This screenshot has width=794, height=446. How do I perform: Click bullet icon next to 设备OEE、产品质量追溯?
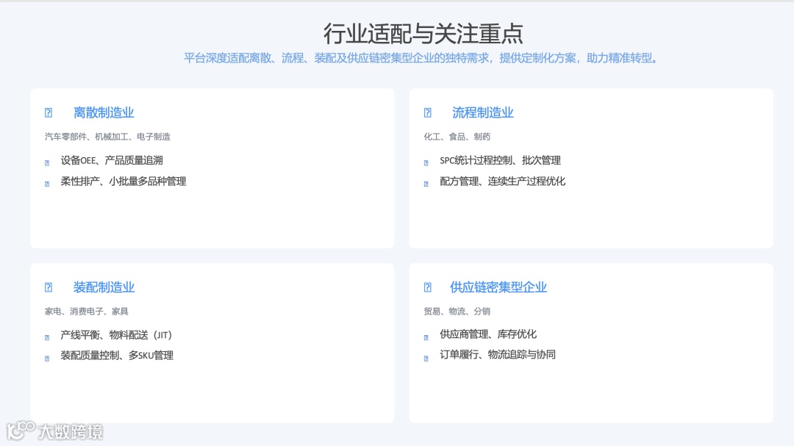tap(47, 163)
